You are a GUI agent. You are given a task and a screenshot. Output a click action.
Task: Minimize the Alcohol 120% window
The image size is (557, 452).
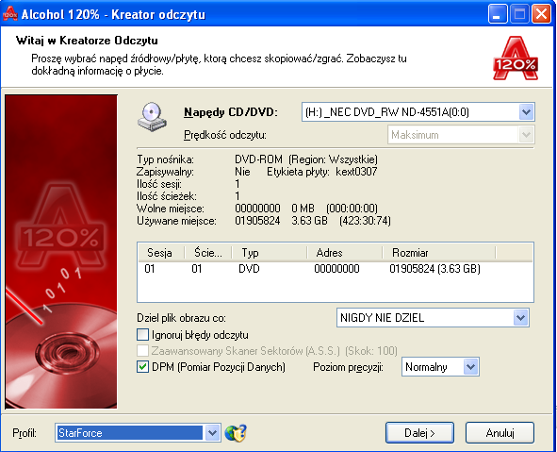point(497,14)
